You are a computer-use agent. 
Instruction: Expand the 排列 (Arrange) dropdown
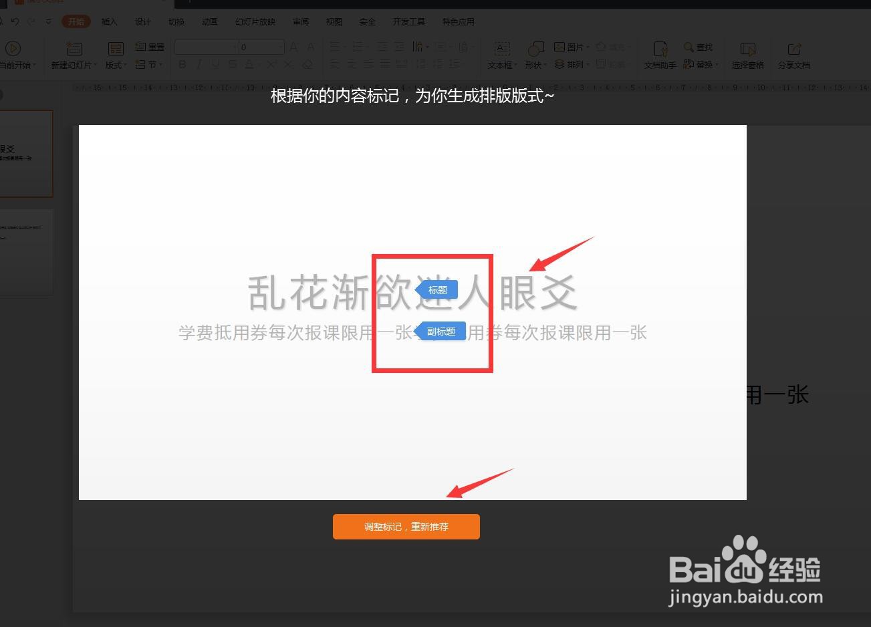(572, 64)
